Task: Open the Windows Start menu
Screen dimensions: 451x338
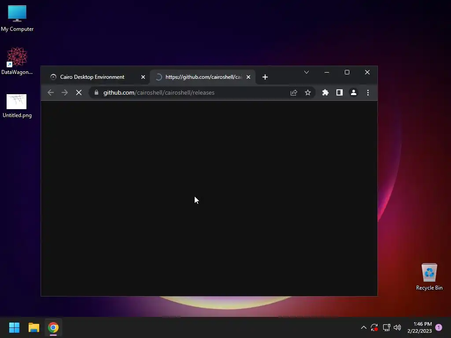Action: pos(14,327)
